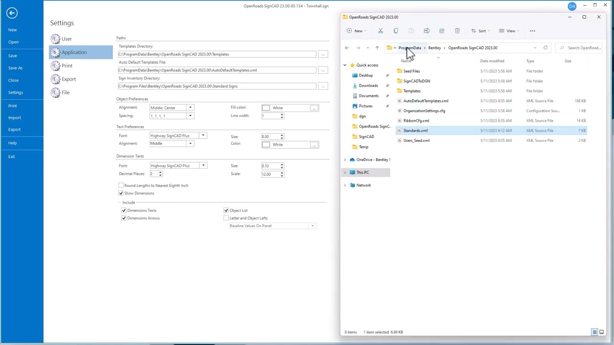Click the back arrow in SignCAD backstage
This screenshot has width=614, height=345.
(x=12, y=13)
